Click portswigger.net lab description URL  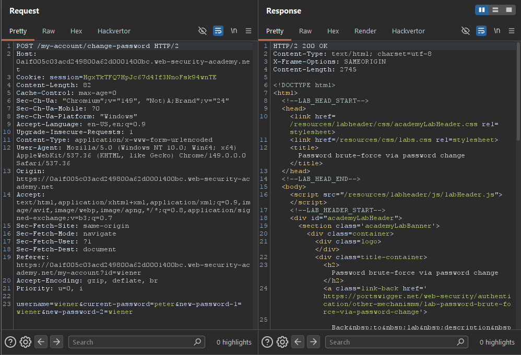(417, 304)
